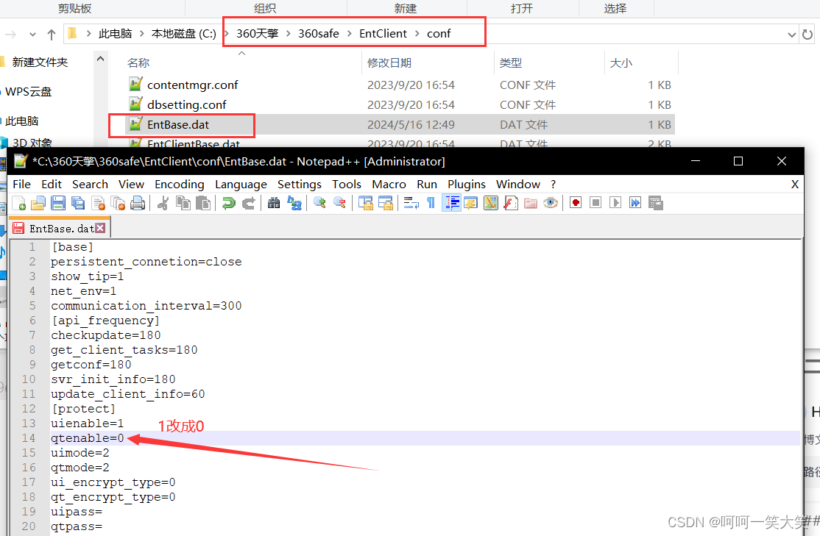Image resolution: width=820 pixels, height=536 pixels.
Task: Expand the chevron after 360天擎 in the address bar
Action: [x=288, y=33]
